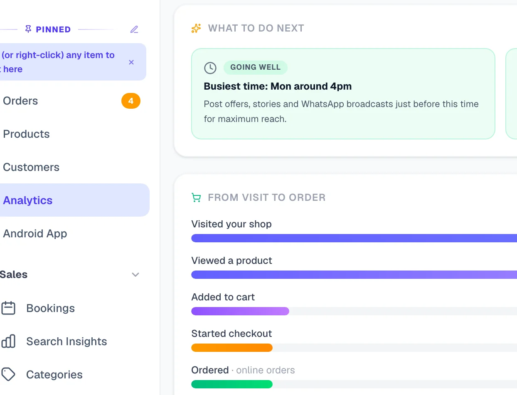Click the Search Insights bar chart icon

pyautogui.click(x=8, y=341)
